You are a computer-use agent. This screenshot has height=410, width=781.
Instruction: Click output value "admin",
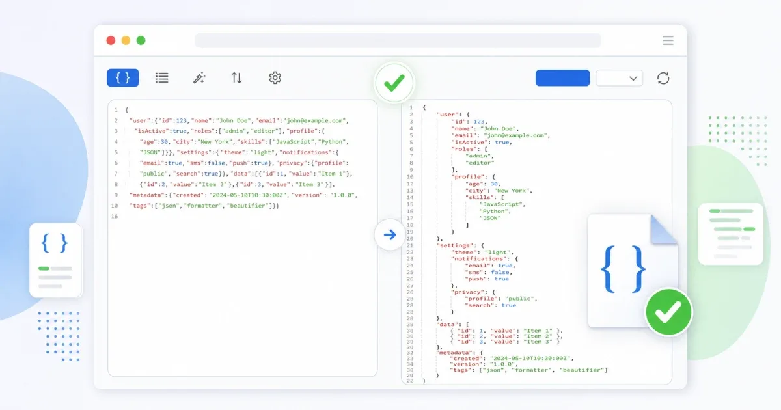tap(479, 156)
